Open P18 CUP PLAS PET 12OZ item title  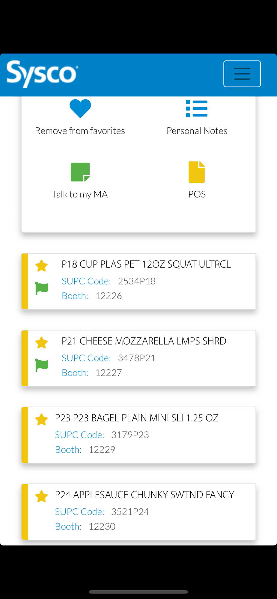tap(146, 264)
